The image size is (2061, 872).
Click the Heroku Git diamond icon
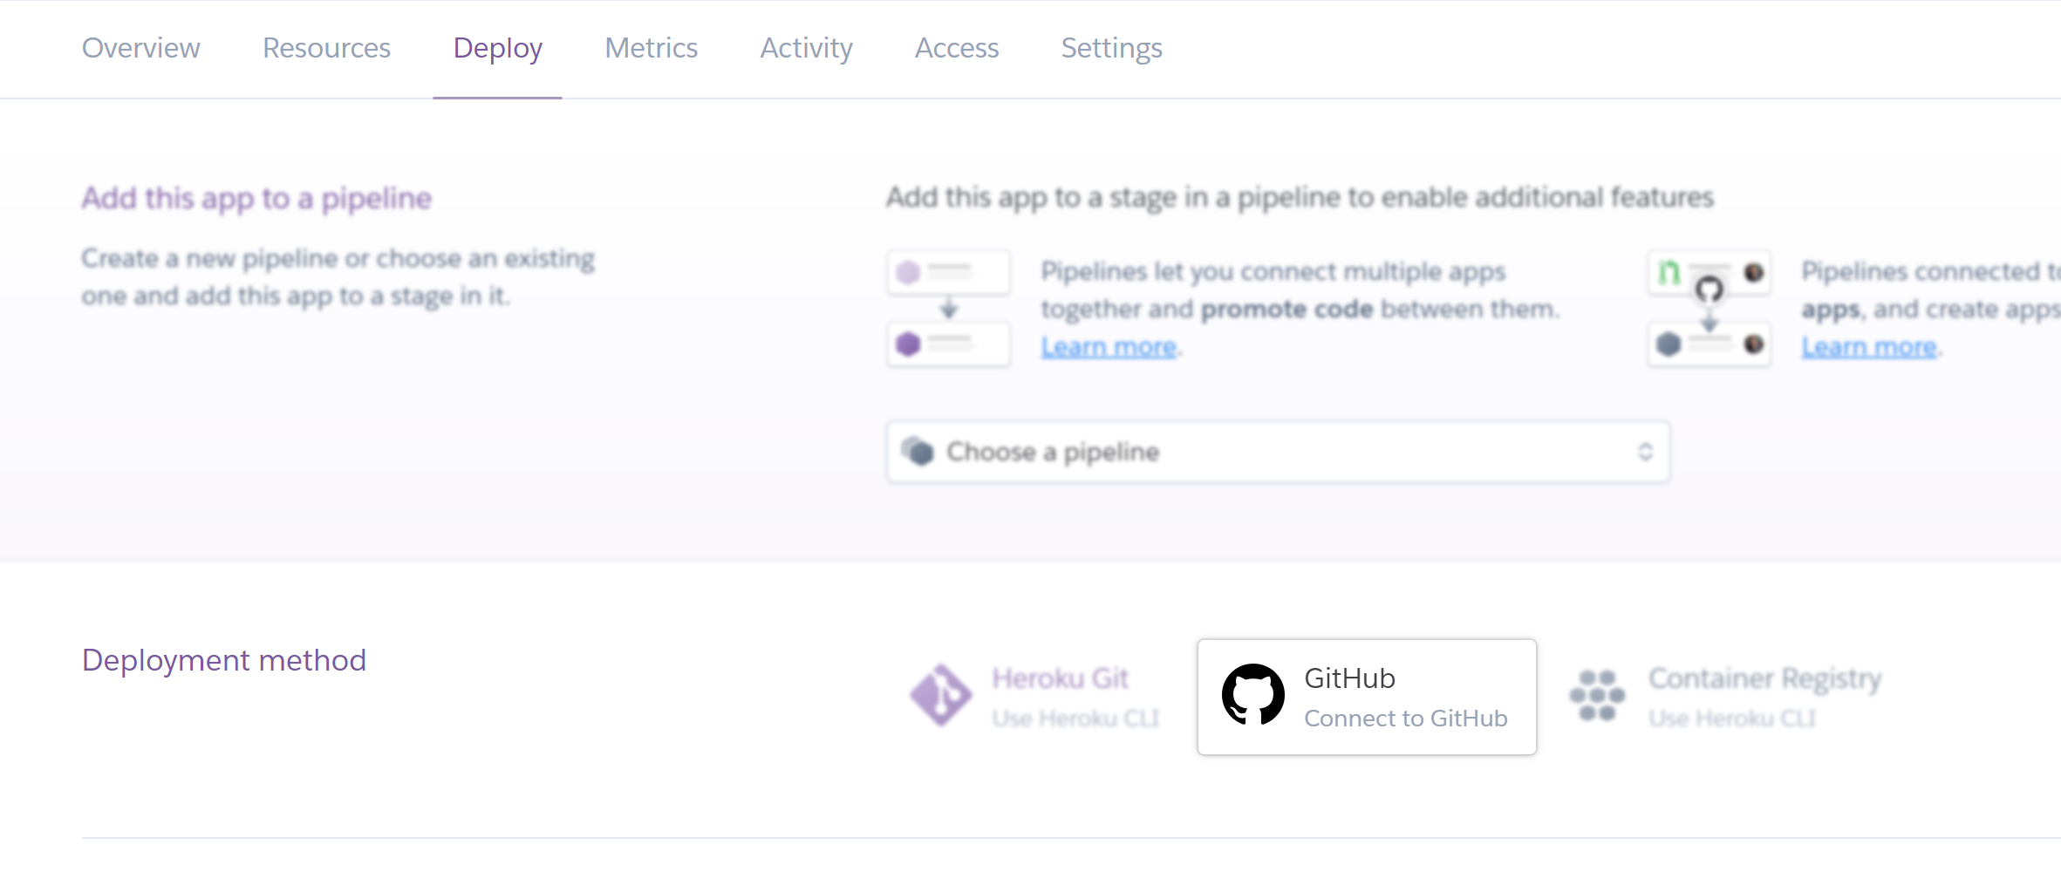[939, 696]
